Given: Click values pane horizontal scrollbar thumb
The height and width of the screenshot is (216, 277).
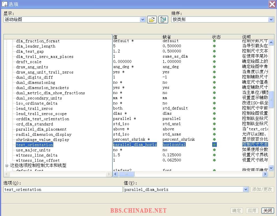Looking at the screenshot, I should click(126, 174).
